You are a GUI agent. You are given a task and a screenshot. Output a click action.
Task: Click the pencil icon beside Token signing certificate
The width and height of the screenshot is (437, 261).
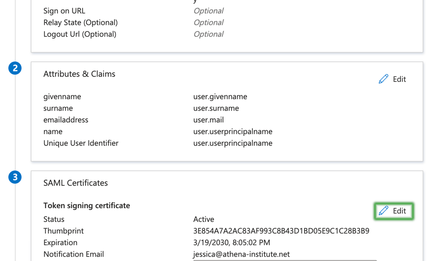(383, 211)
